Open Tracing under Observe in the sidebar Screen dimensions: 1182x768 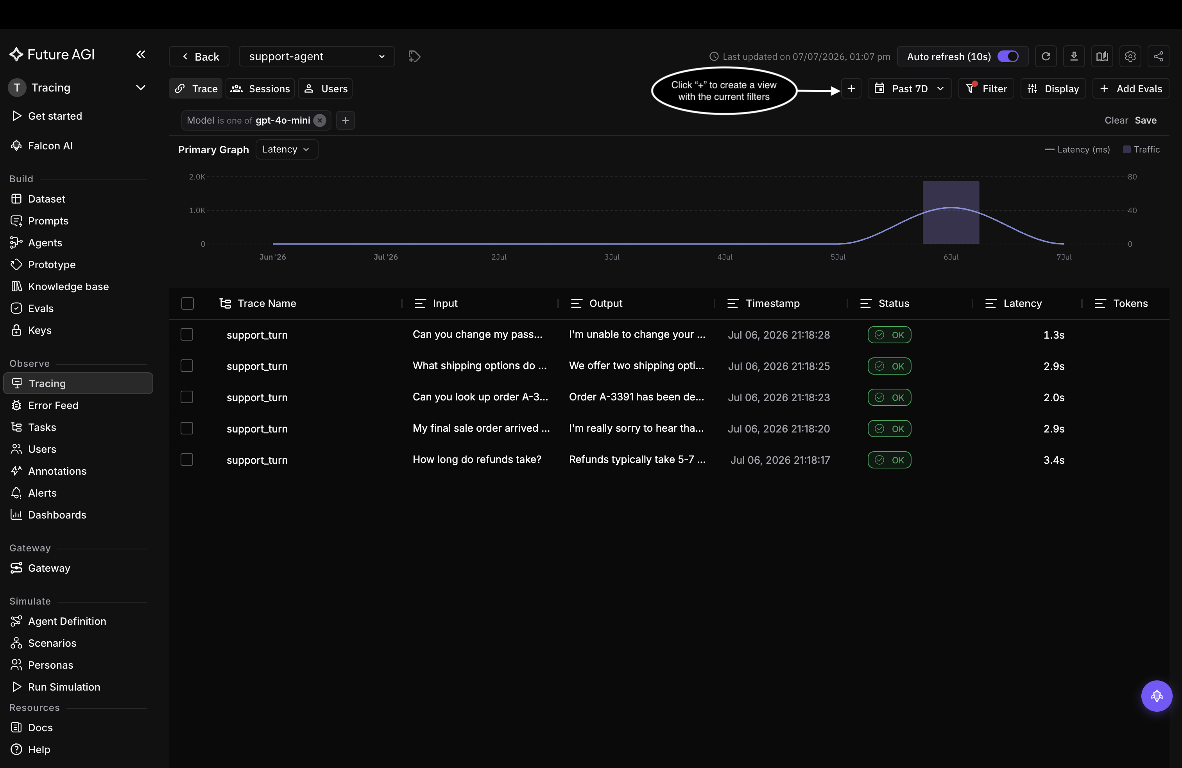pos(78,383)
